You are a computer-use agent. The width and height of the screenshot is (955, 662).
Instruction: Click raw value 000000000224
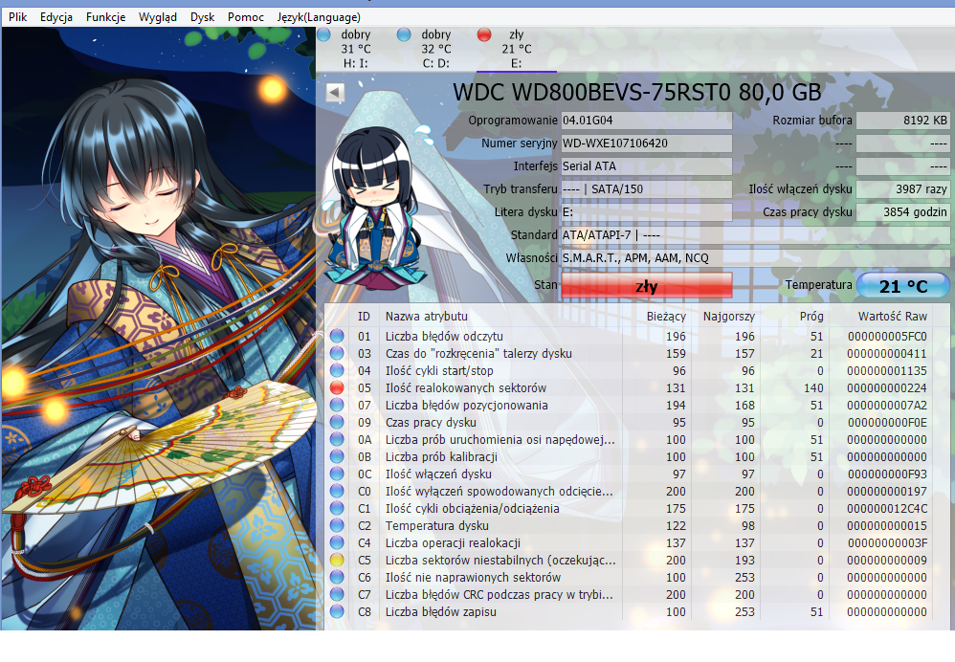(x=887, y=387)
